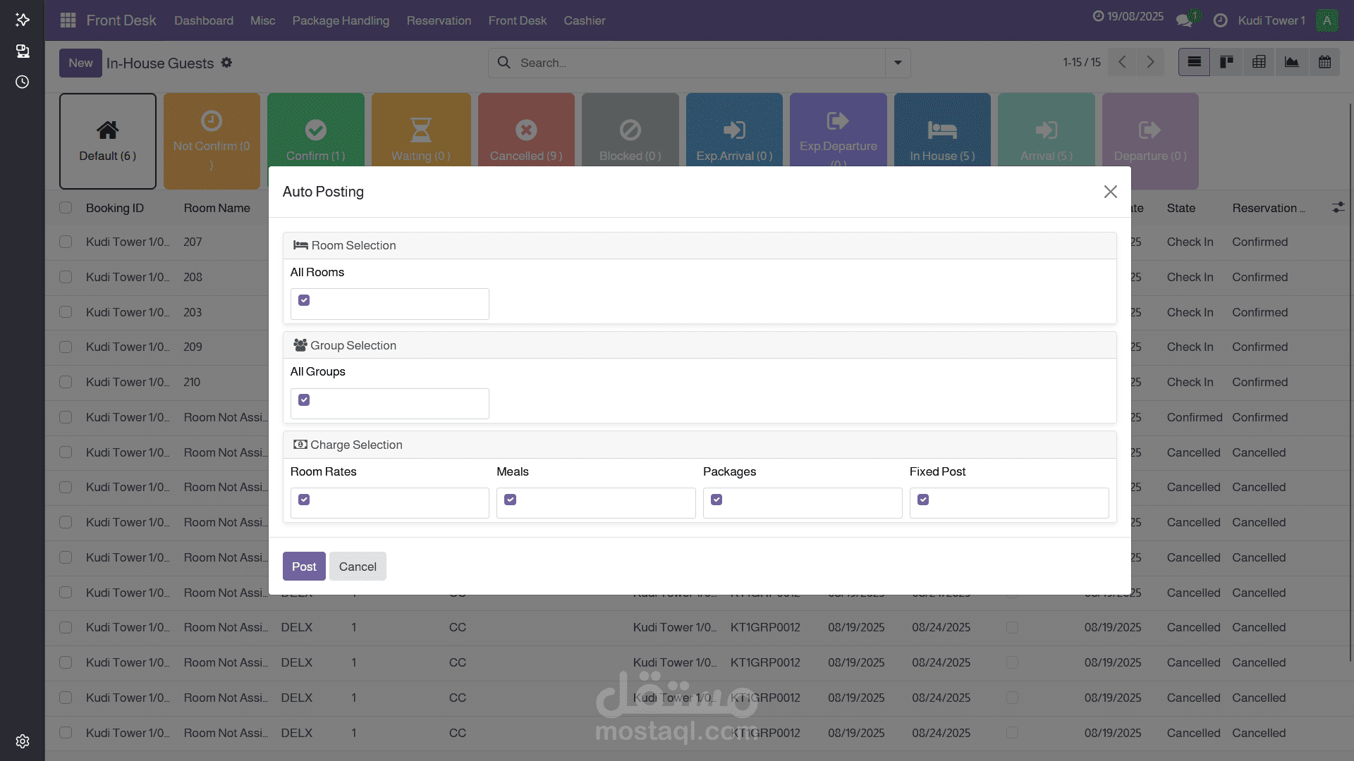This screenshot has width=1354, height=761.
Task: Click Cancel in Auto Posting dialog
Action: tap(358, 567)
